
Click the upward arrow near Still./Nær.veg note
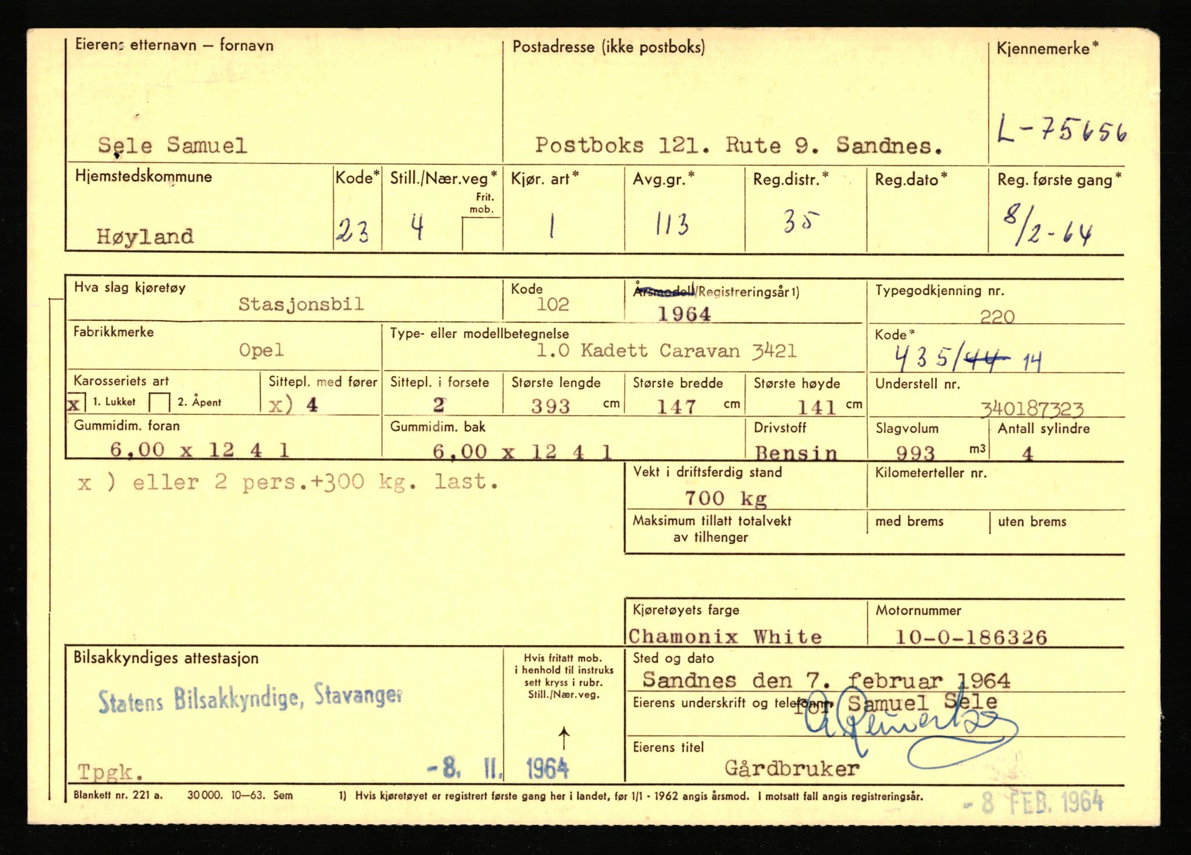pos(564,738)
